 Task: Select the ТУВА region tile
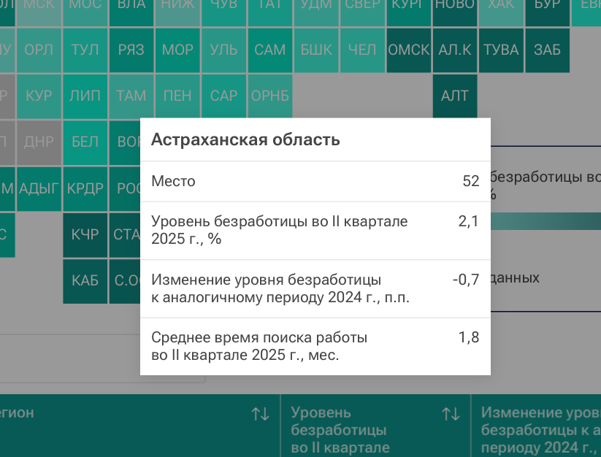pyautogui.click(x=501, y=50)
